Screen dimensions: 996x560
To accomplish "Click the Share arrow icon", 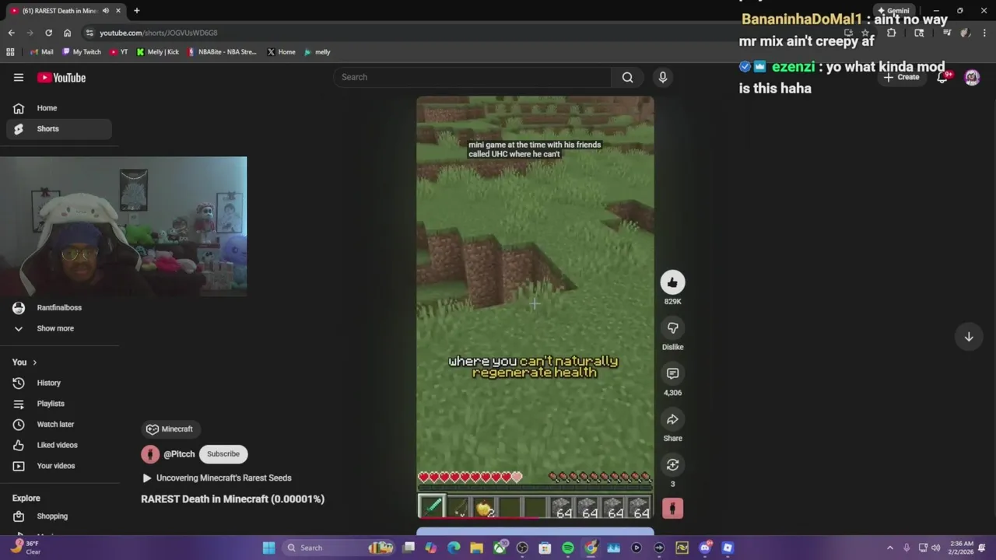I will pyautogui.click(x=672, y=420).
